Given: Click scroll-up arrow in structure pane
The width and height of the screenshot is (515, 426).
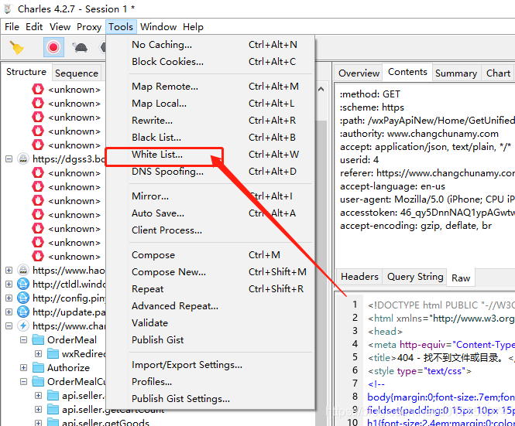Looking at the screenshot, I should pos(321,89).
